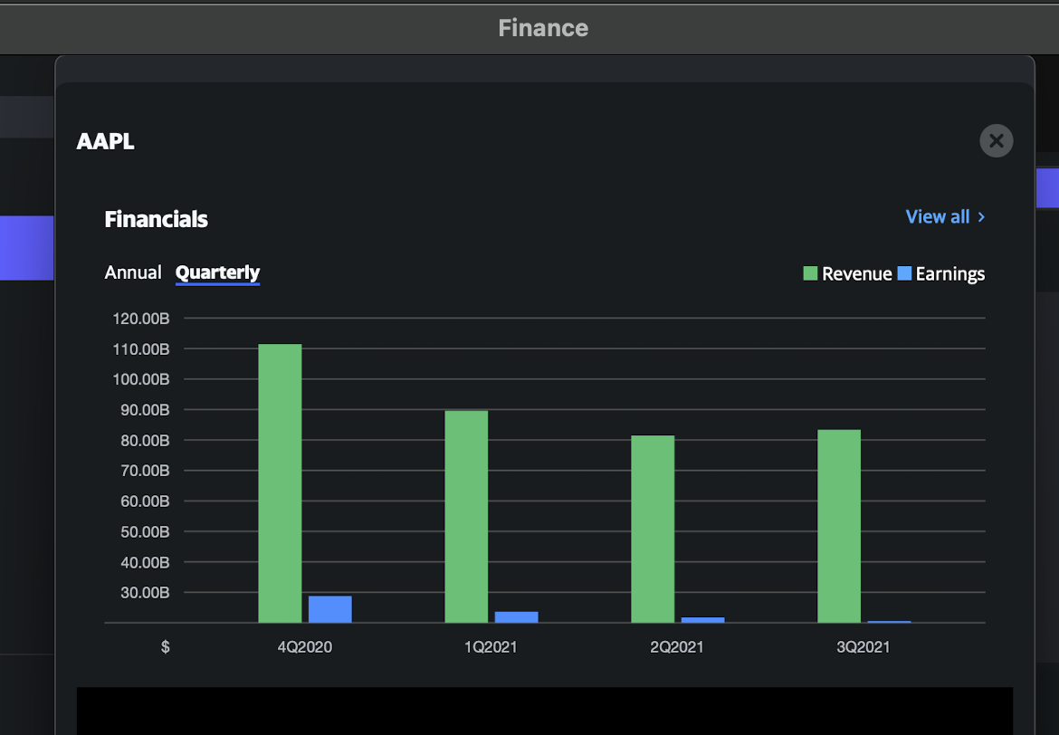Click the 50.00B axis value
The width and height of the screenshot is (1059, 735).
coord(145,532)
